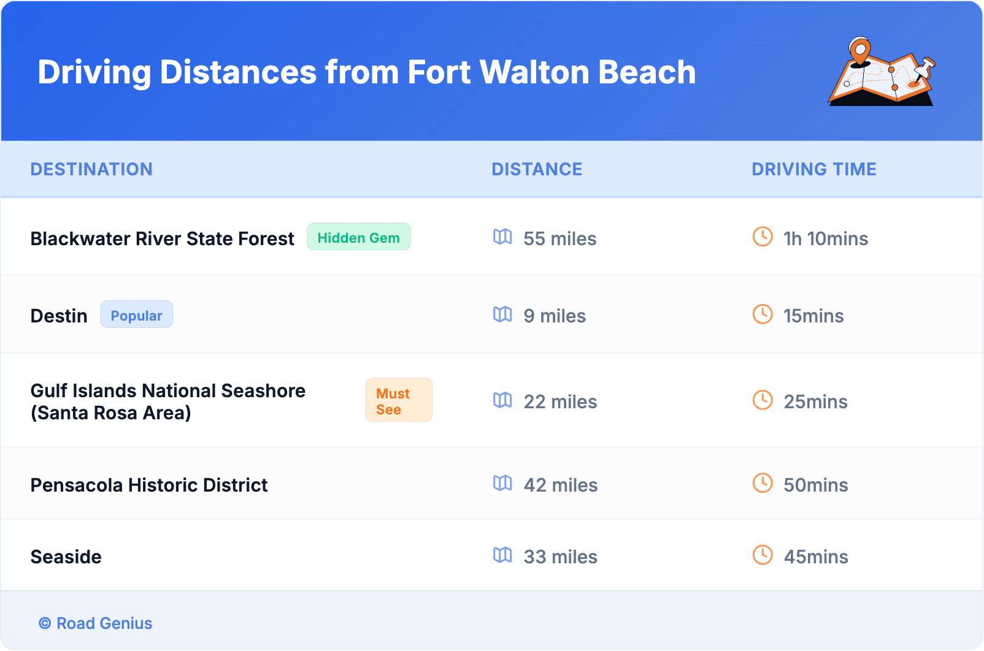Select the Popular badge next to Destin
The height and width of the screenshot is (651, 984).
[136, 315]
